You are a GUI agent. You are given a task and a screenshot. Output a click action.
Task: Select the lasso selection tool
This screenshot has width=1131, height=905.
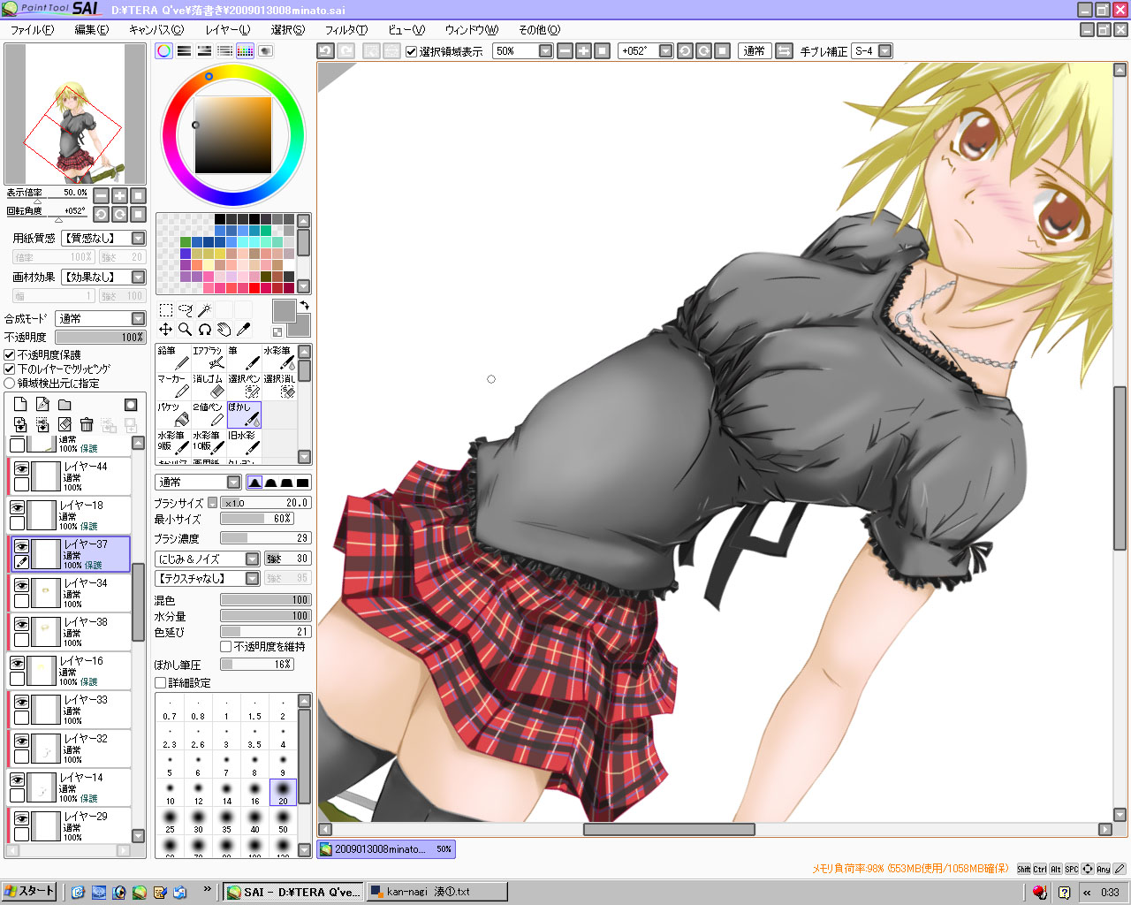(186, 310)
